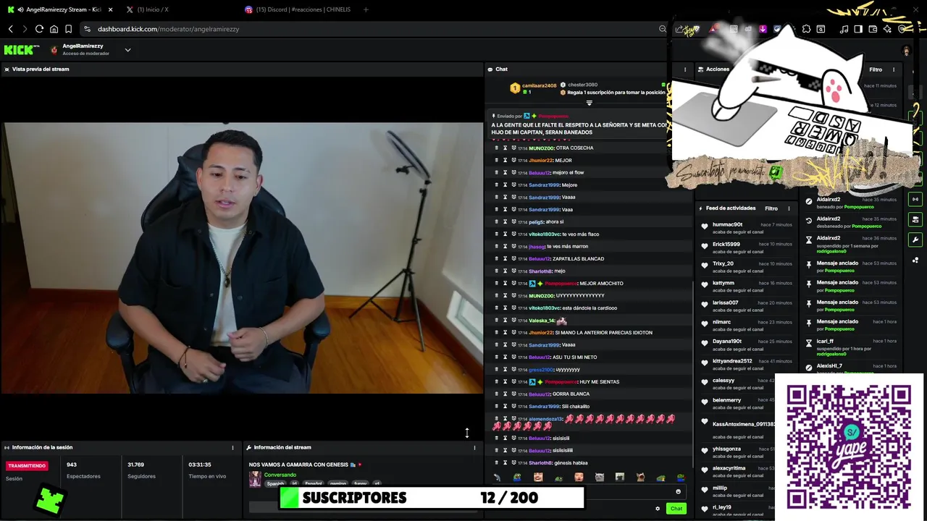Insert the first shark emote
This screenshot has width=927, height=521.
tap(497, 478)
